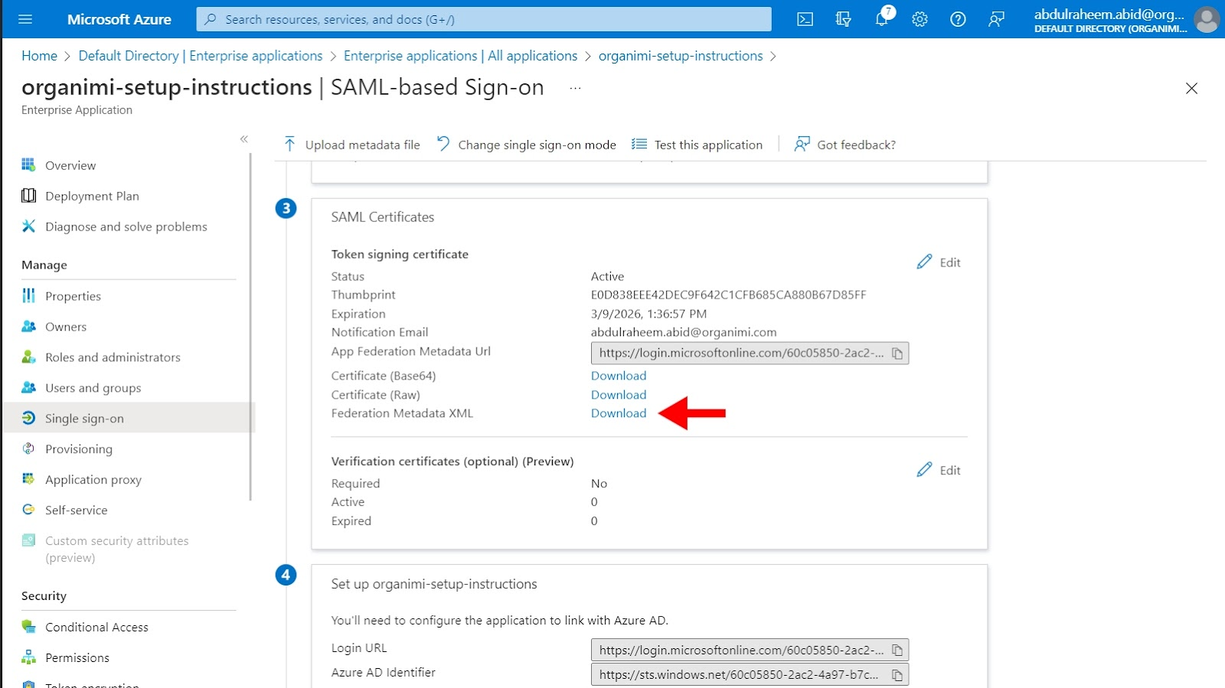This screenshot has width=1225, height=688.
Task: Collapse the left navigation with the double chevron
Action: [244, 139]
